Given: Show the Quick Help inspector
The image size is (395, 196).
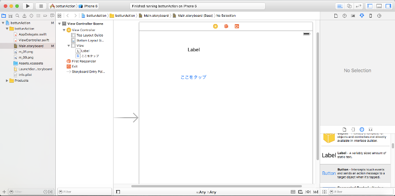Looking at the screenshot, I should pos(345,16).
